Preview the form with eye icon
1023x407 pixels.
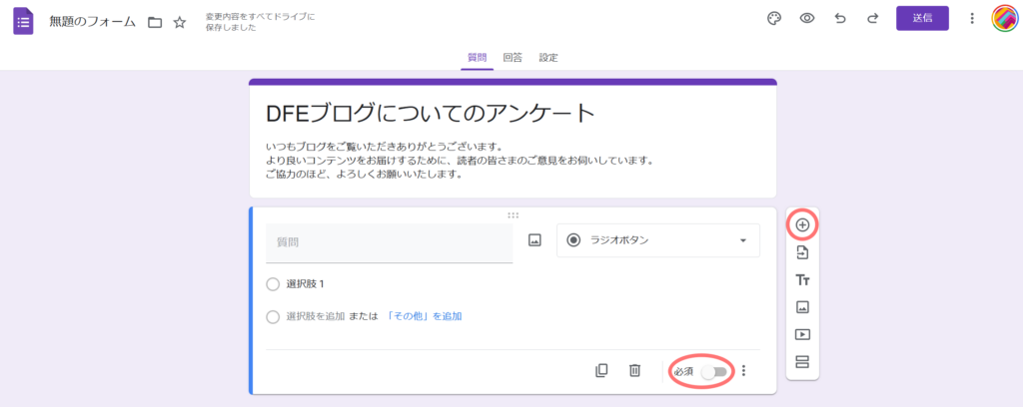[807, 18]
